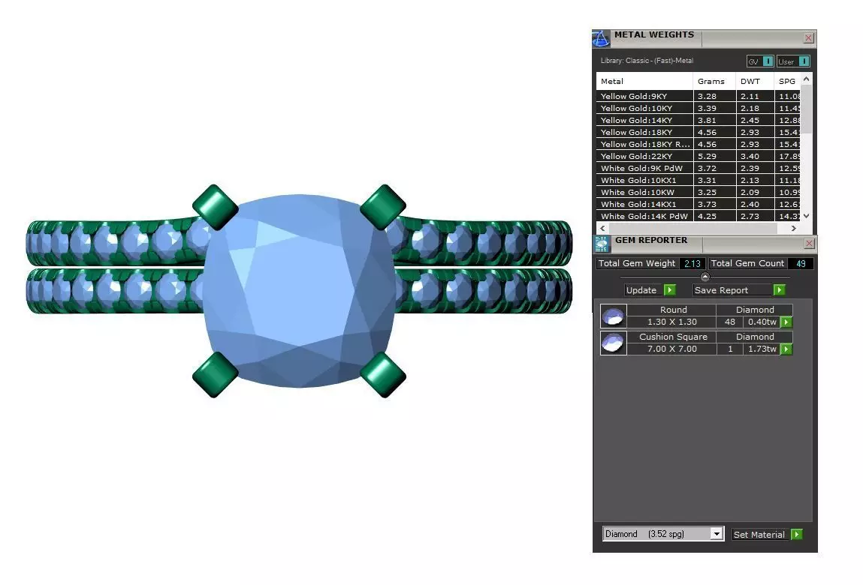Viewport: 863px width, 585px height.
Task: Click the Metal column header
Action: [x=644, y=81]
